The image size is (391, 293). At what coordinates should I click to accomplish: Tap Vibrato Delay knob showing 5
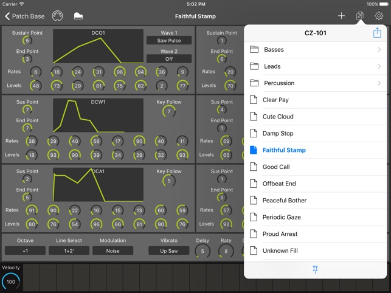pos(202,251)
